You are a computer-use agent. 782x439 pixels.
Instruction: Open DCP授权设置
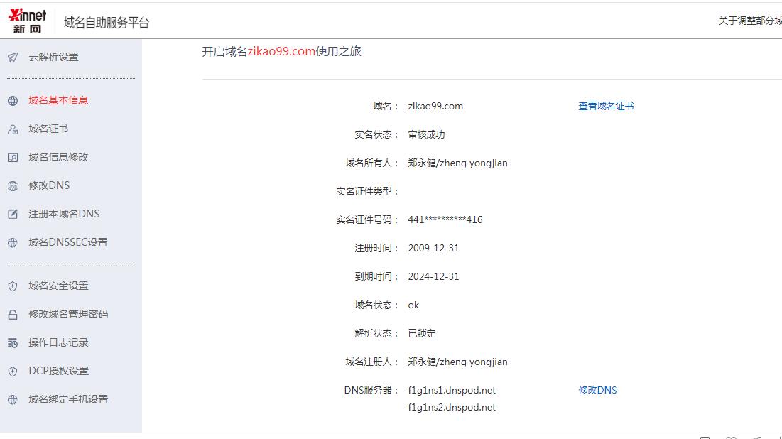click(x=58, y=371)
